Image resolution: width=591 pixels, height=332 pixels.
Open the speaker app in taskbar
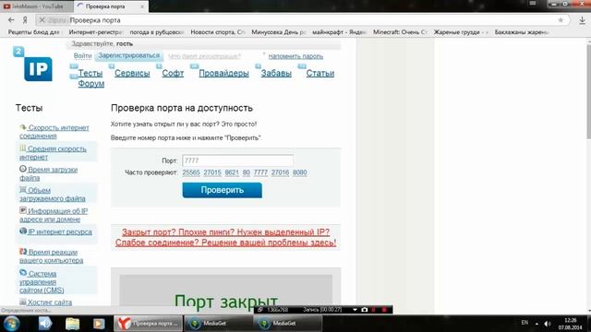pyautogui.click(x=45, y=324)
